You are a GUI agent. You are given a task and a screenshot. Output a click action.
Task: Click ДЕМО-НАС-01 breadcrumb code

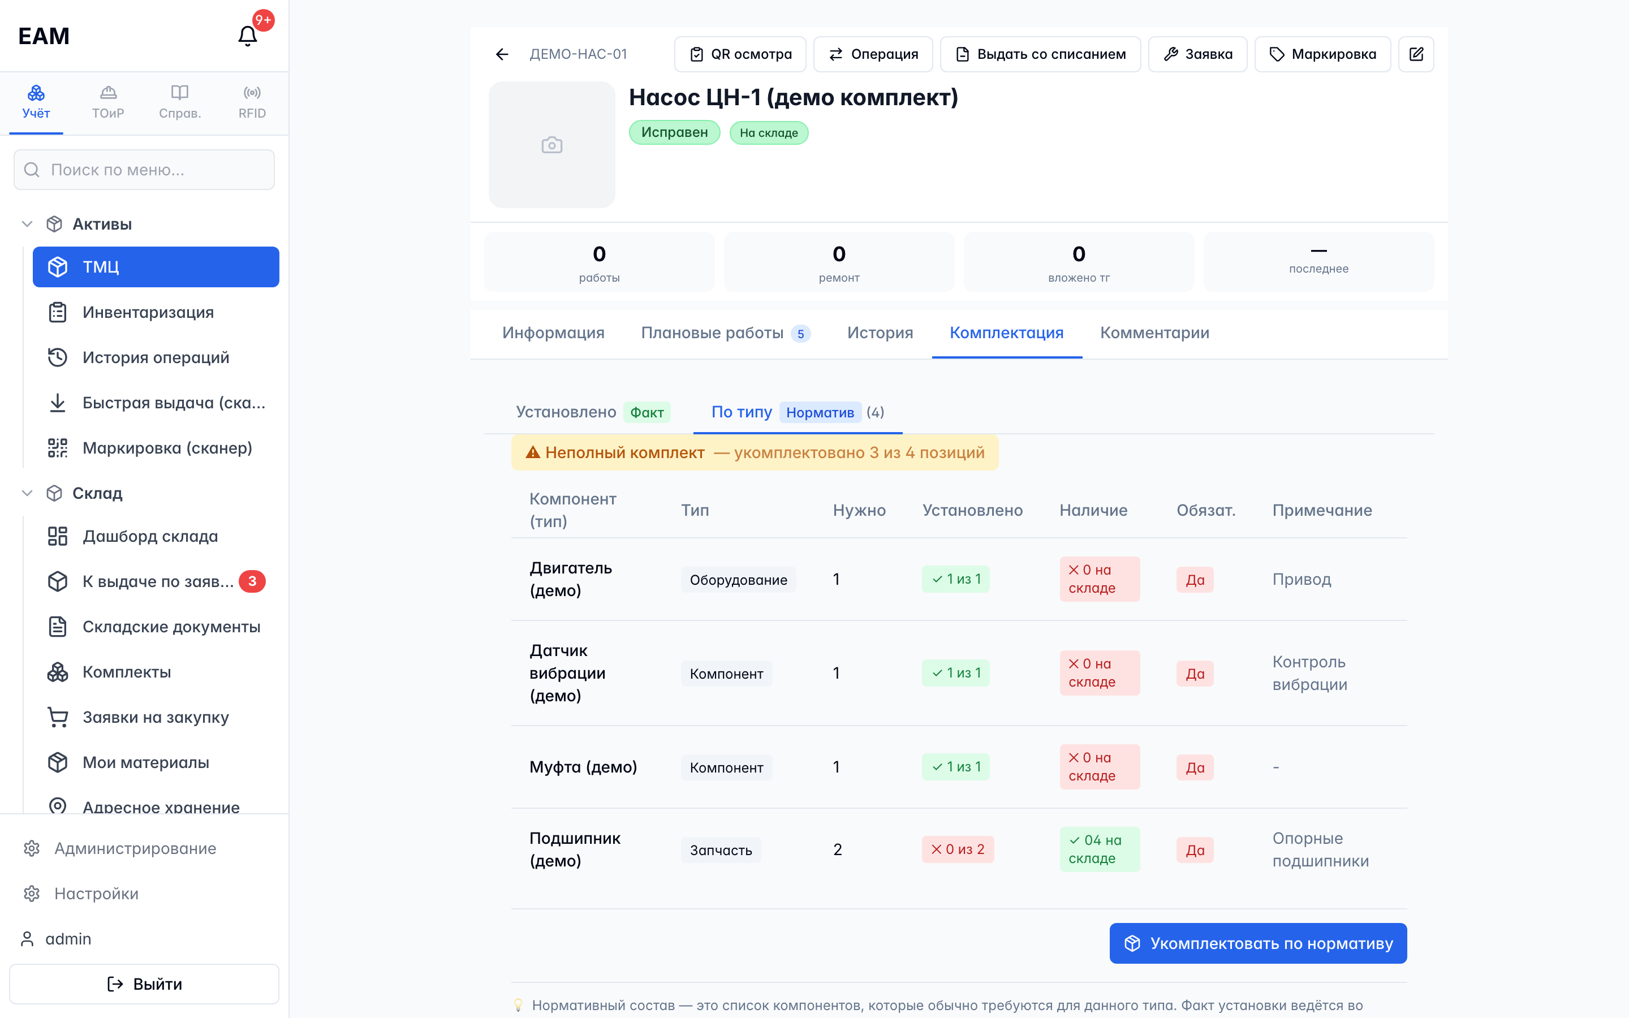click(x=578, y=54)
